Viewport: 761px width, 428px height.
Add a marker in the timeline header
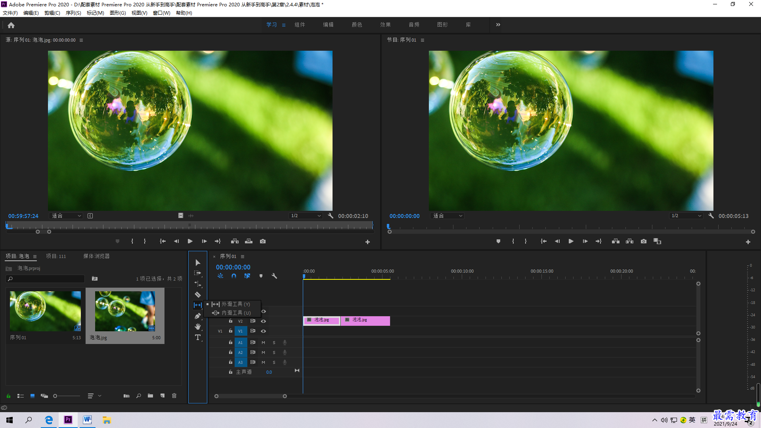point(261,276)
